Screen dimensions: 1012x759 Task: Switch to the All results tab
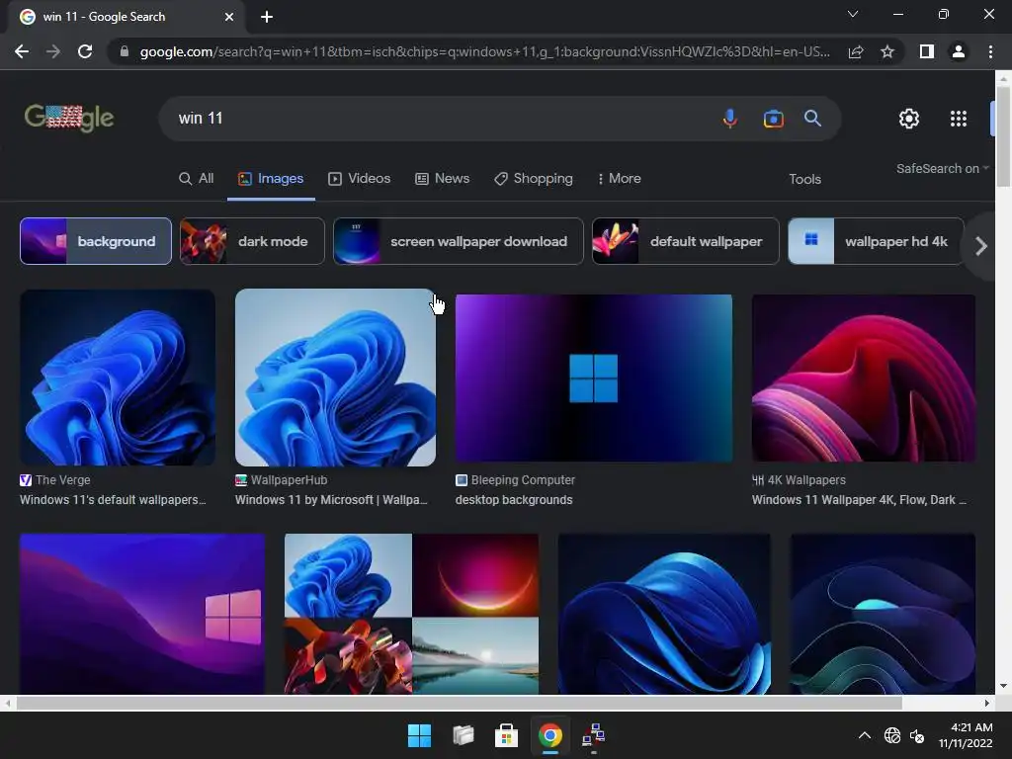click(x=197, y=179)
